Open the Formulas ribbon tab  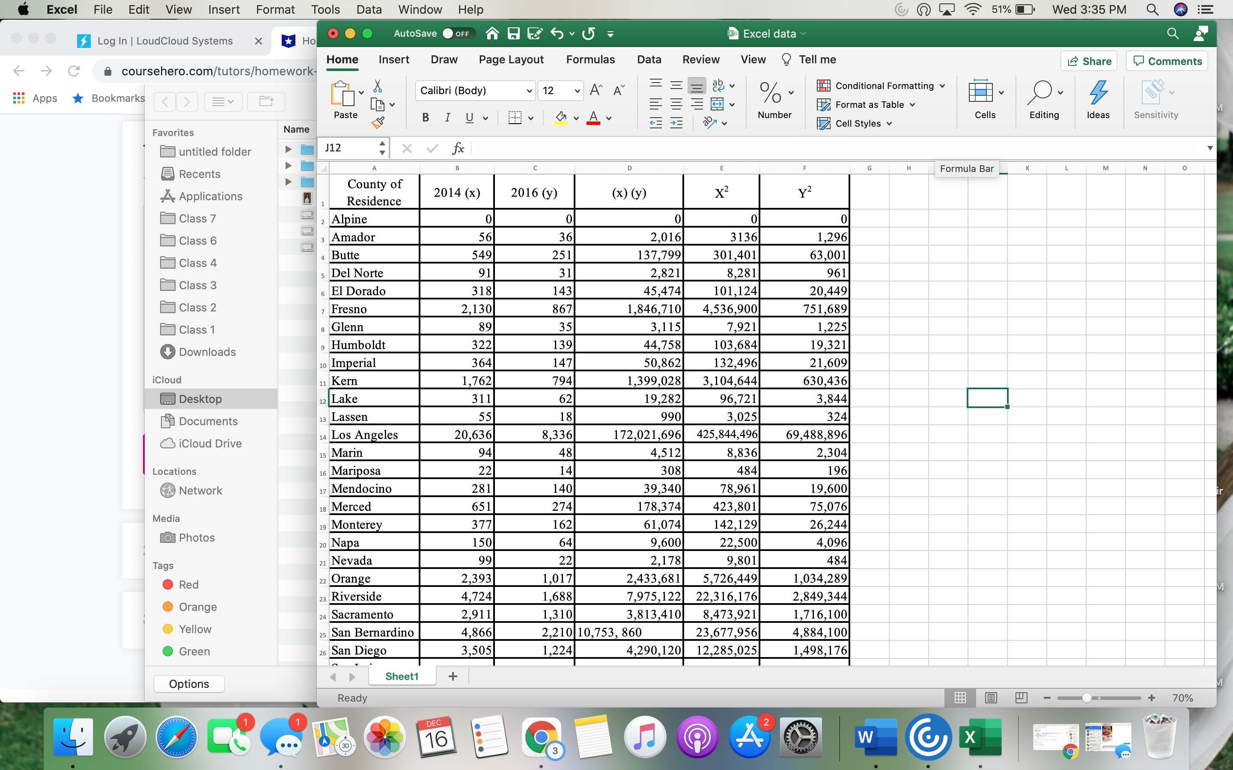coord(590,59)
